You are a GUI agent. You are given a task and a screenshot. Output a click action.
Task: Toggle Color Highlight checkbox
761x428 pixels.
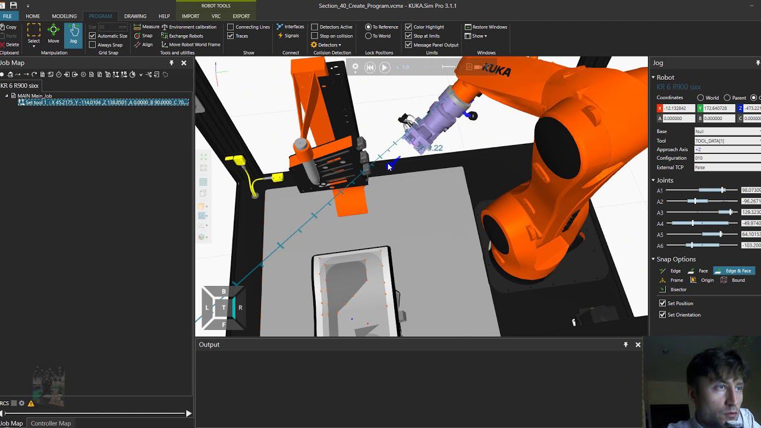tap(408, 27)
